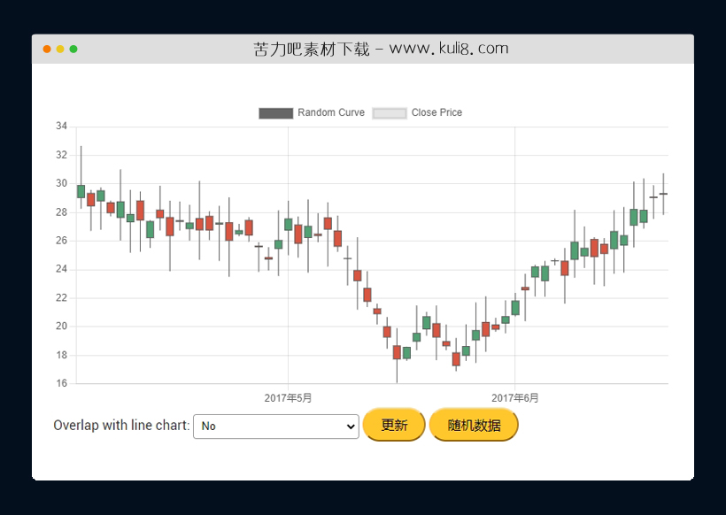
Task: Open the Overlap with line chart dropdown
Action: (275, 426)
